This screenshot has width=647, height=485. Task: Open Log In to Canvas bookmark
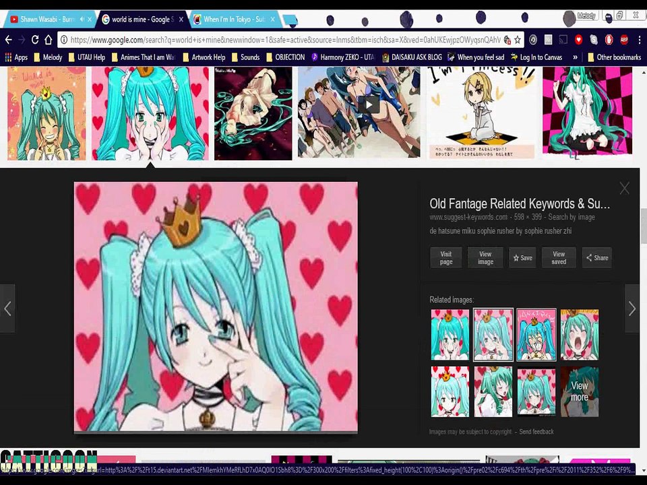coord(536,57)
